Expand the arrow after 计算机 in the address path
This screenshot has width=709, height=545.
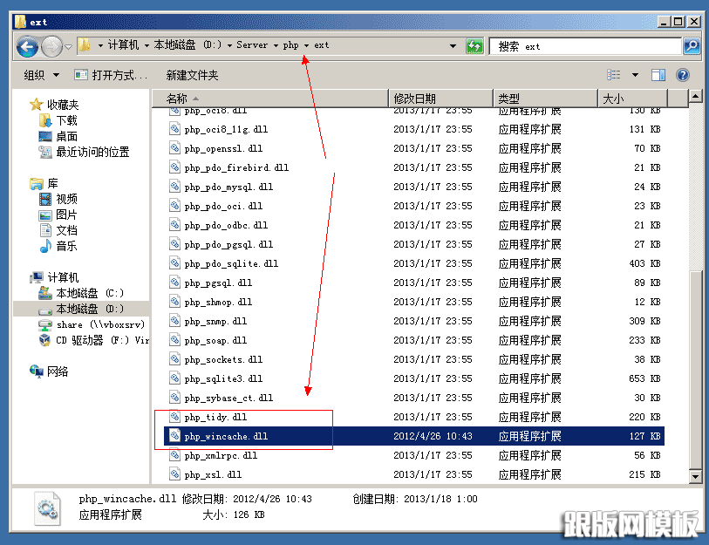point(147,45)
